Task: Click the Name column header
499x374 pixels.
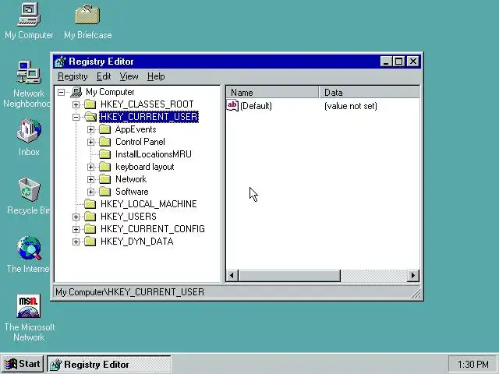Action: point(272,92)
